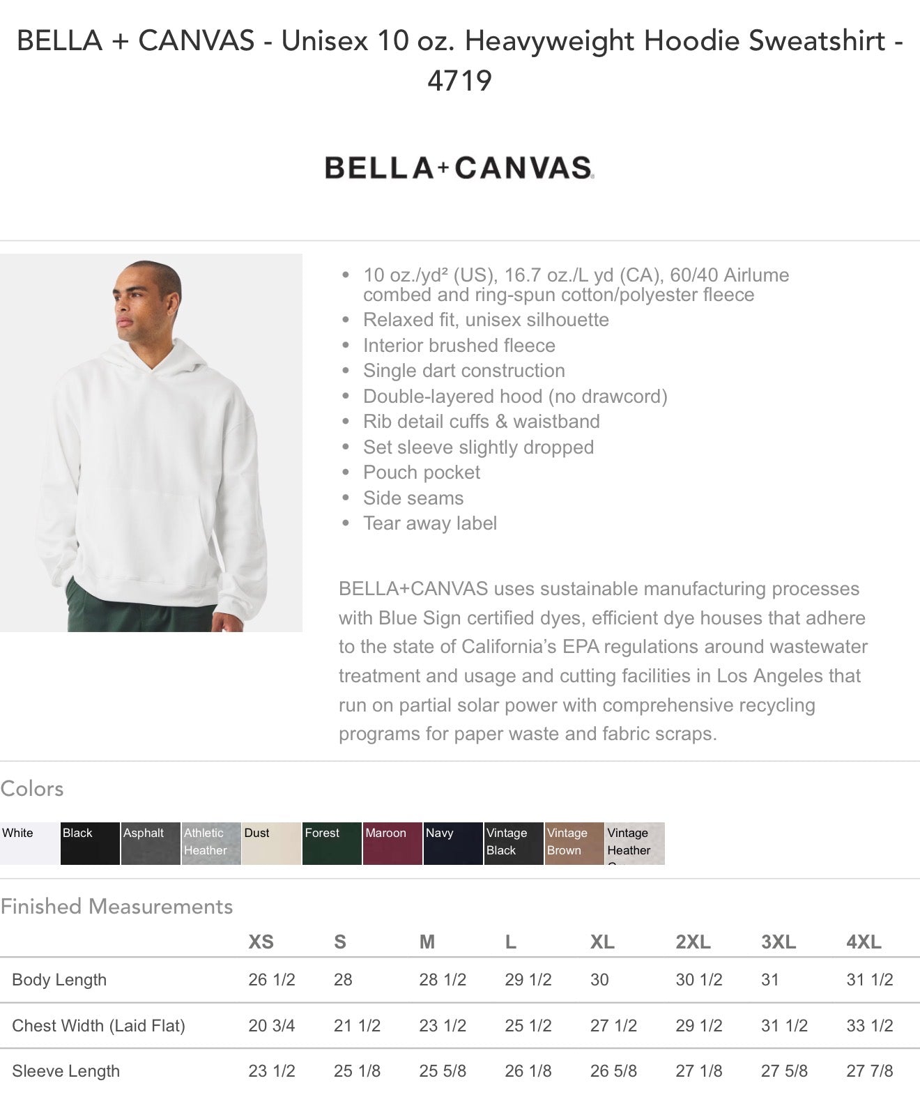Choose the Forest green swatch
This screenshot has width=920, height=1106.
[x=332, y=843]
